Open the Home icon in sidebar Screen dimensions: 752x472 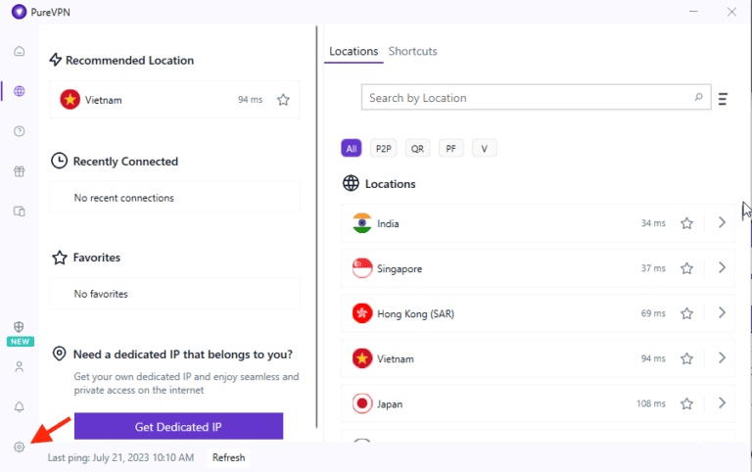click(20, 51)
